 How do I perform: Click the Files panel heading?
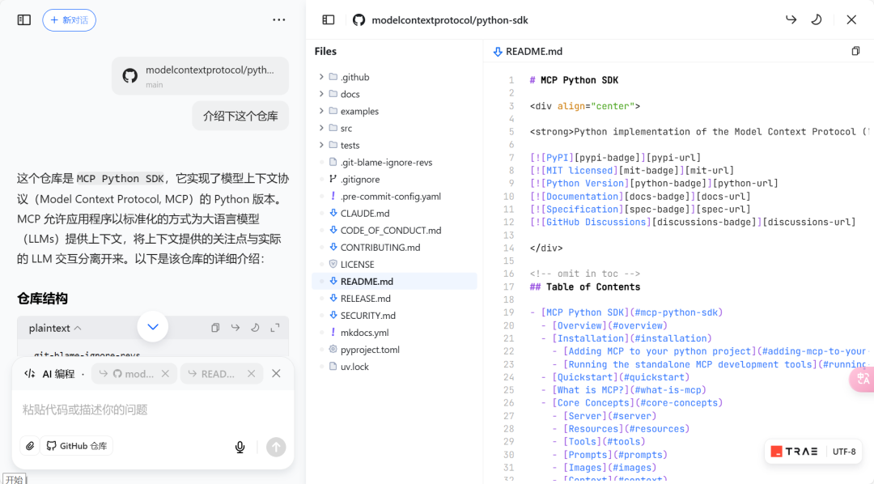[325, 51]
